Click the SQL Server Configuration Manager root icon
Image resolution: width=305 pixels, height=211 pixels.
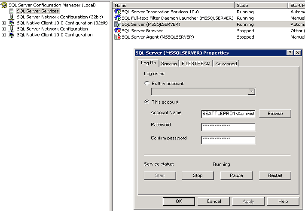4,5
